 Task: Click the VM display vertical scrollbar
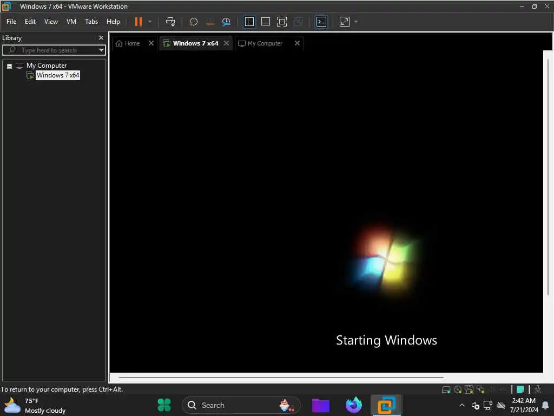[548, 177]
